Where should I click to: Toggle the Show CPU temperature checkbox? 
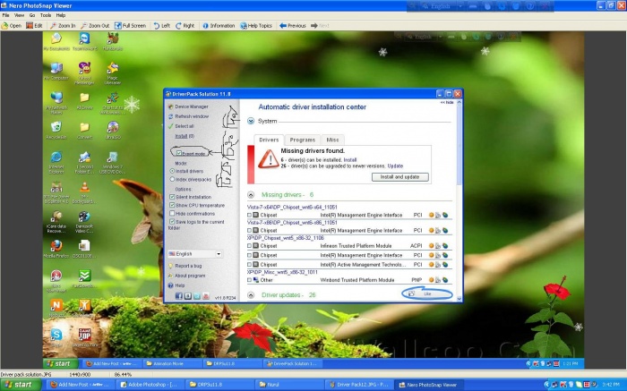(172, 205)
